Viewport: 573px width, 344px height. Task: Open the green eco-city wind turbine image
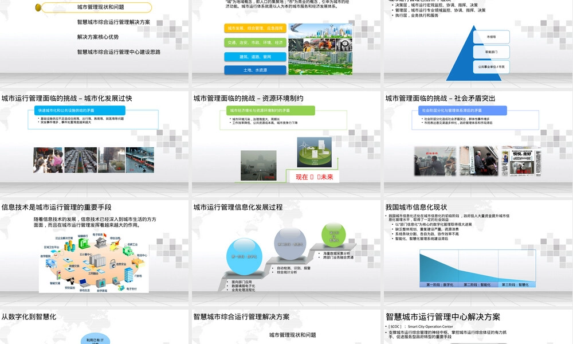coord(314,152)
